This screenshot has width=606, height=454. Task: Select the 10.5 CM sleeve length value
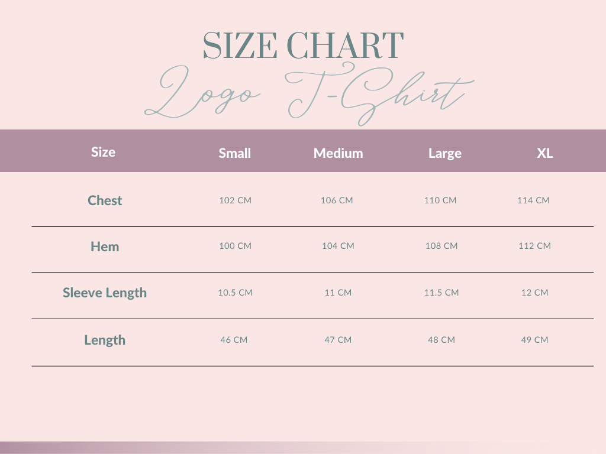(x=236, y=293)
